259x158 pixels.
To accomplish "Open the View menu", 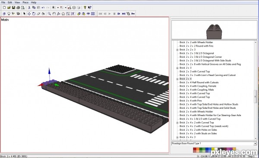I will [x=17, y=3].
